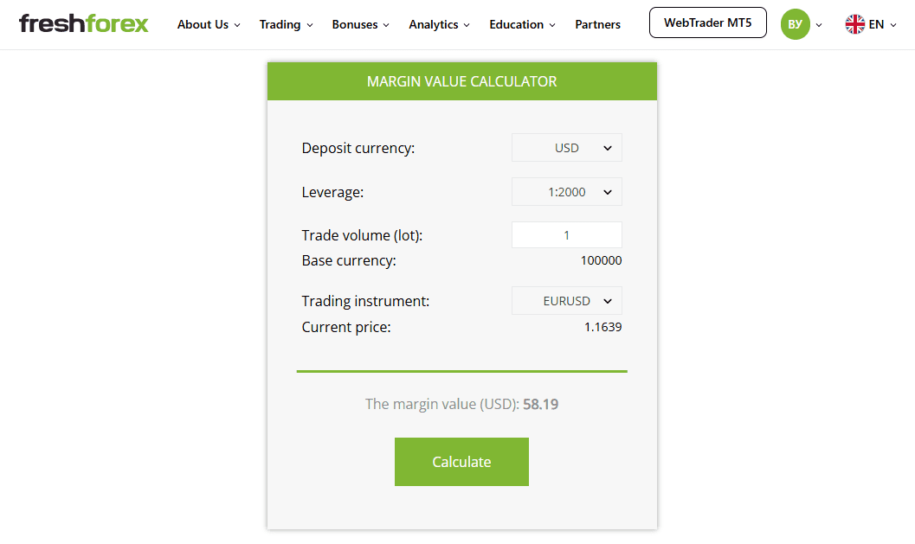Click the Margin Value Calculator heading
Image resolution: width=915 pixels, height=544 pixels.
tap(461, 81)
